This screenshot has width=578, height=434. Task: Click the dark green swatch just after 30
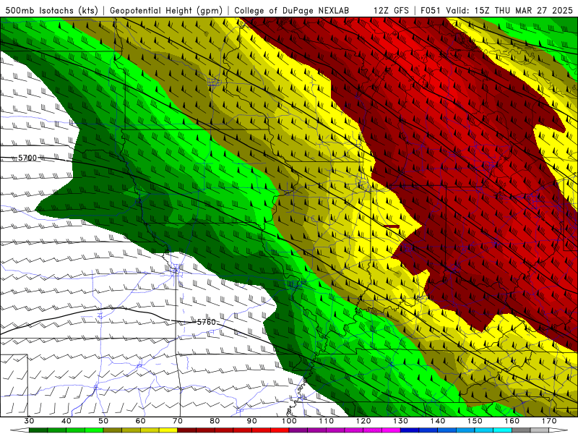(38, 430)
